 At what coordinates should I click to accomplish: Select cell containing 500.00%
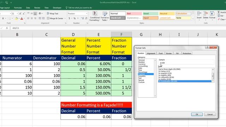[99, 93]
